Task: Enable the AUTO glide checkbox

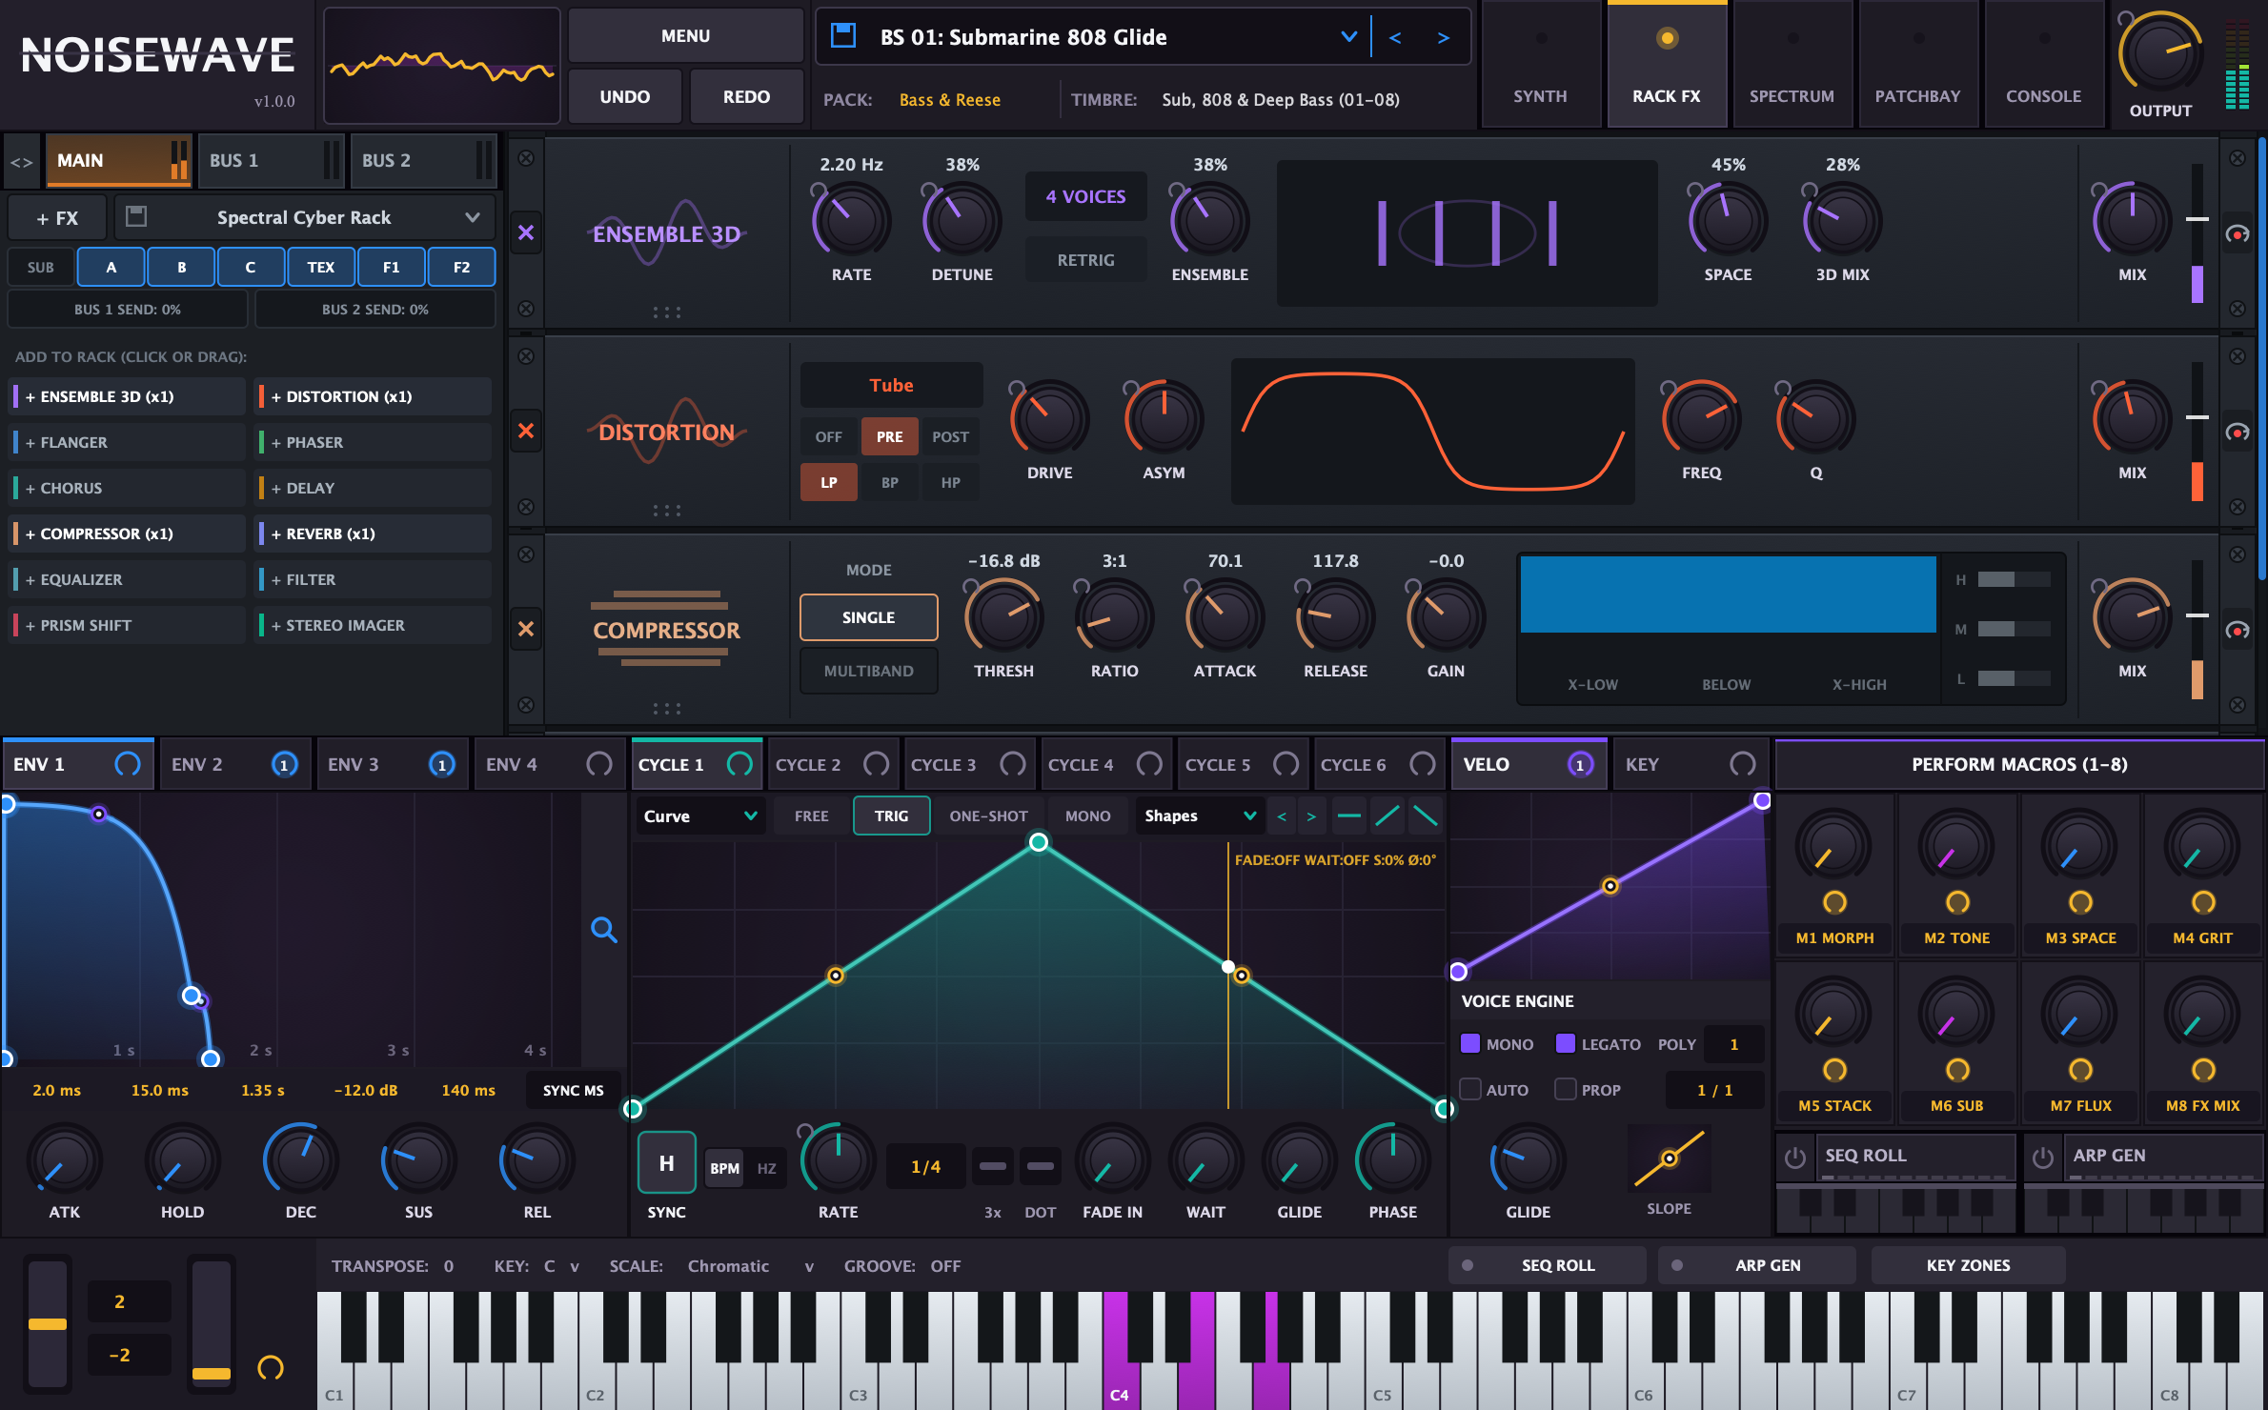Action: point(1470,1089)
